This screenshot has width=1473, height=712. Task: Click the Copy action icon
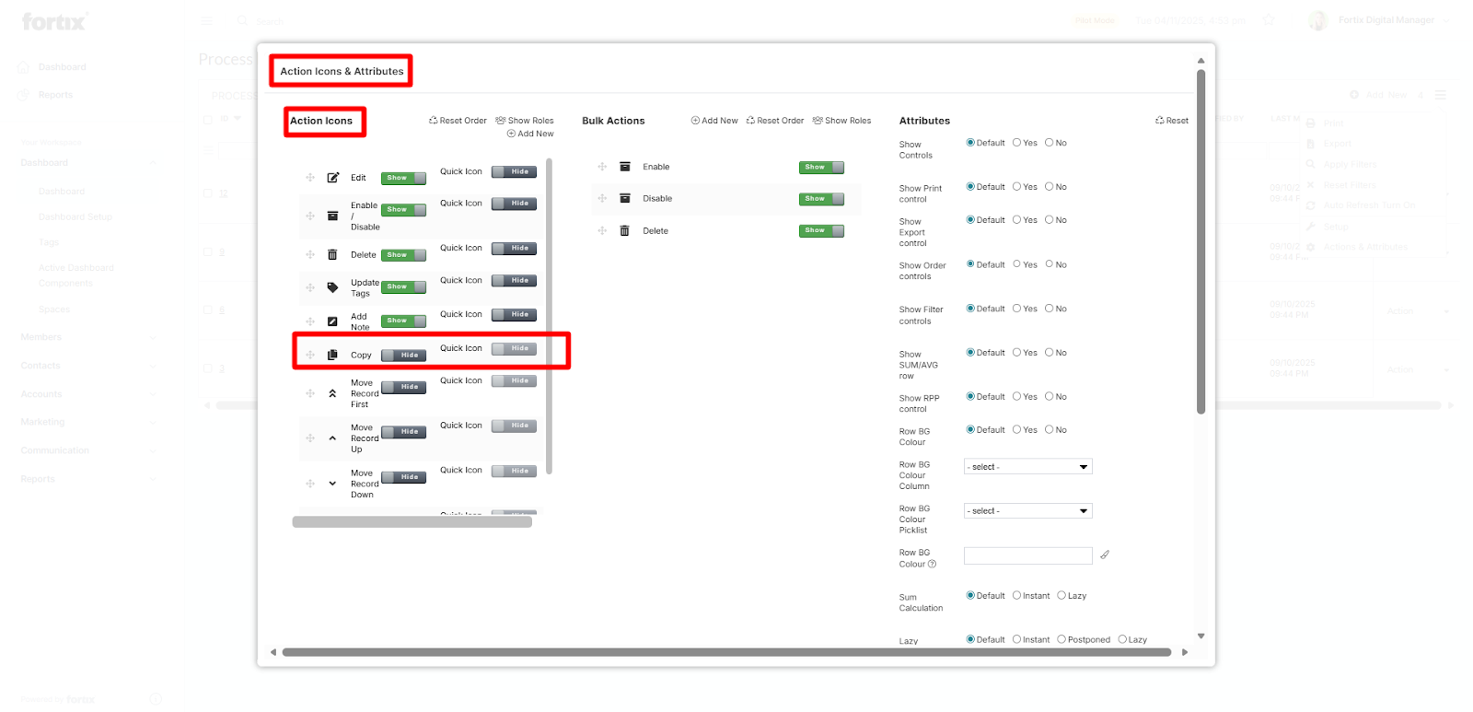[x=332, y=355]
